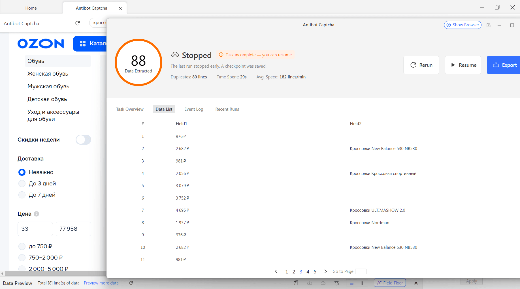The width and height of the screenshot is (520, 289).
Task: Click the Resume button
Action: (x=463, y=65)
